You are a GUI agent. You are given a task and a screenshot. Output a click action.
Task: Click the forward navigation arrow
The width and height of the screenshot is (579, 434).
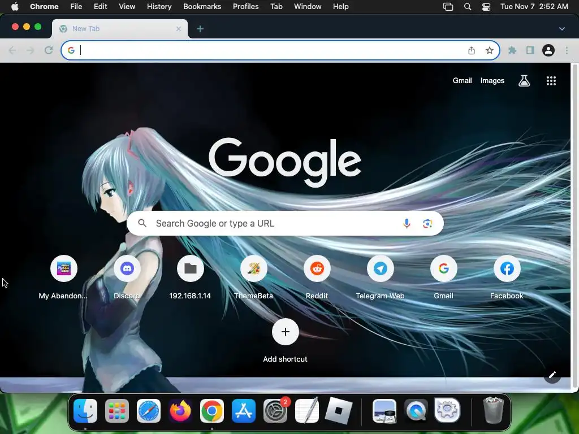31,50
